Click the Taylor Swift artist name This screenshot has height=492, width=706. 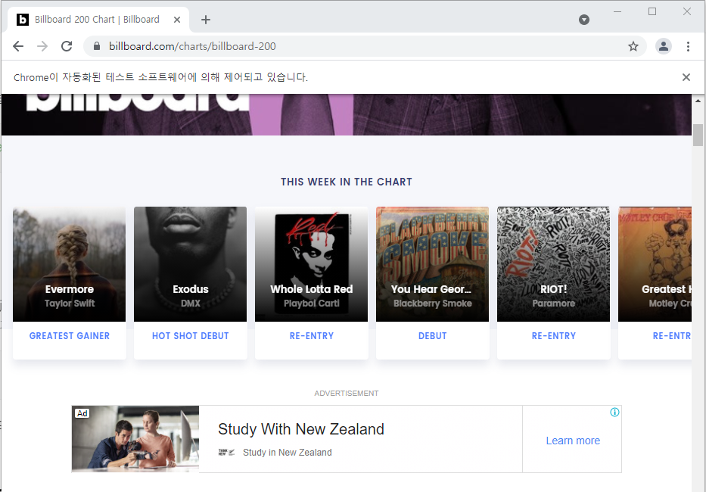click(x=70, y=304)
